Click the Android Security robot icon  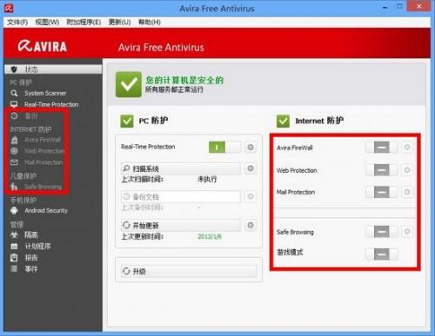pos(14,210)
